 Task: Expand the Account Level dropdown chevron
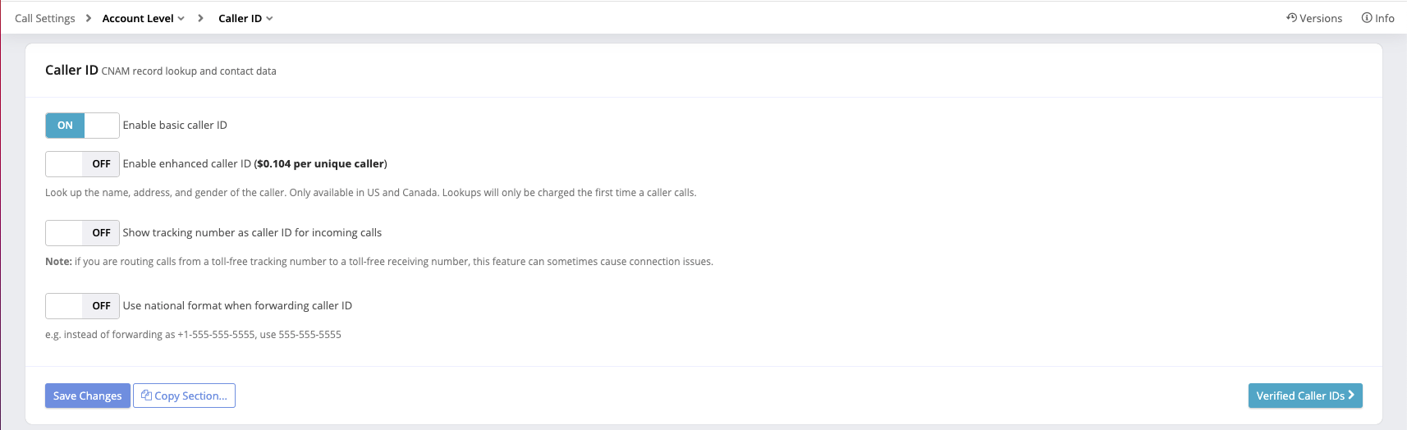click(x=181, y=19)
